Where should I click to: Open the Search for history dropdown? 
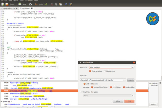pyautogui.click(x=132, y=67)
